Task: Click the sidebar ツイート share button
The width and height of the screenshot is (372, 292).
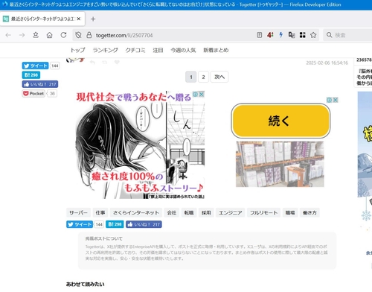Action: click(35, 66)
